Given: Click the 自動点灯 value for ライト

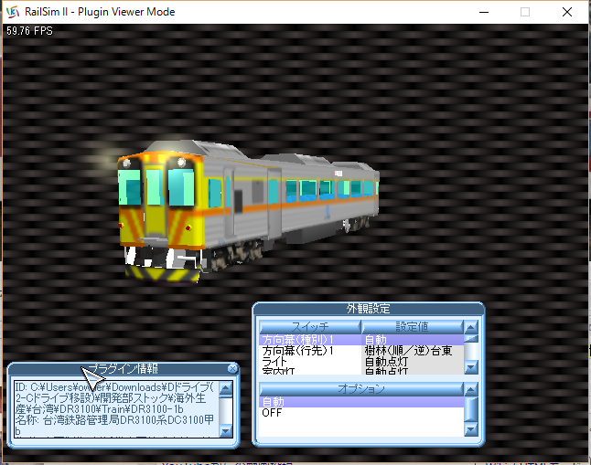Looking at the screenshot, I should [386, 362].
